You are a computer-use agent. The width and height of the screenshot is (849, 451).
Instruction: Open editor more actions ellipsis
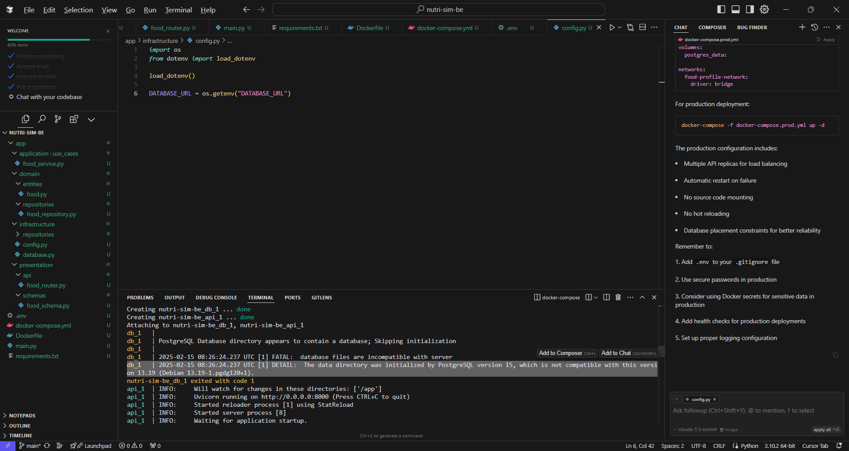tap(654, 27)
